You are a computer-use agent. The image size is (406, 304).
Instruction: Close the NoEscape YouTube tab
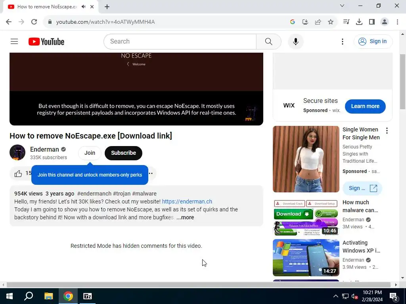pos(92,7)
